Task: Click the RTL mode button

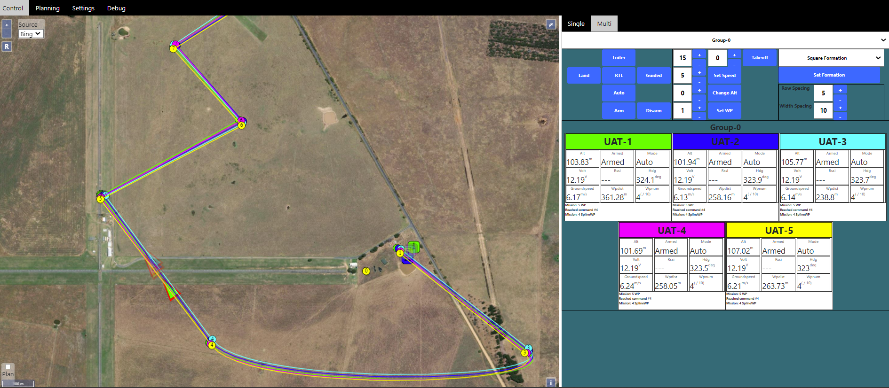Action: pyautogui.click(x=619, y=75)
